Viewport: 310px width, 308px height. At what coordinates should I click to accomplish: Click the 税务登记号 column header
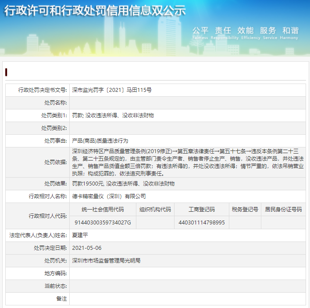pyautogui.click(x=245, y=210)
